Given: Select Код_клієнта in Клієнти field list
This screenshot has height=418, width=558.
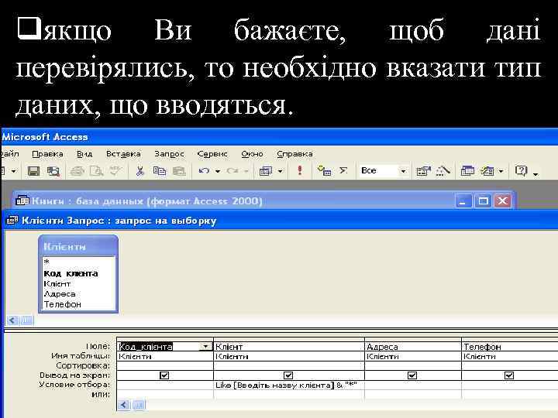Looking at the screenshot, I should (71, 273).
